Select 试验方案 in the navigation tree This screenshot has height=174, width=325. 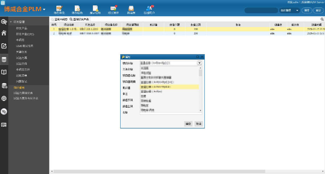click(x=21, y=58)
